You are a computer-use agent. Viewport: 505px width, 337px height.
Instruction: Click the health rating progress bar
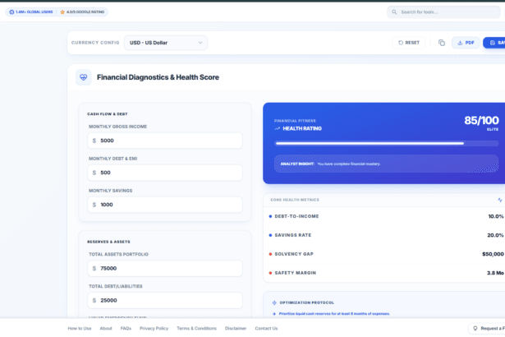387,143
